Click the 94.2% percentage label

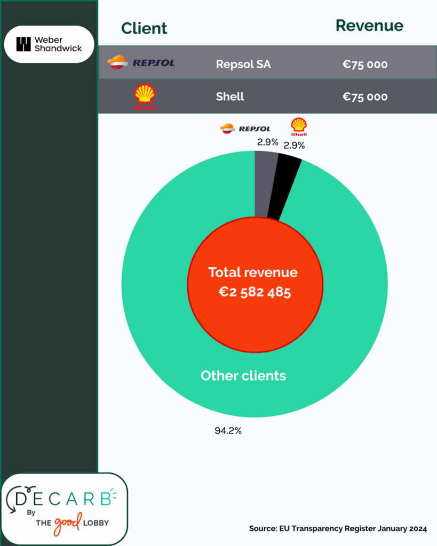[x=228, y=431]
